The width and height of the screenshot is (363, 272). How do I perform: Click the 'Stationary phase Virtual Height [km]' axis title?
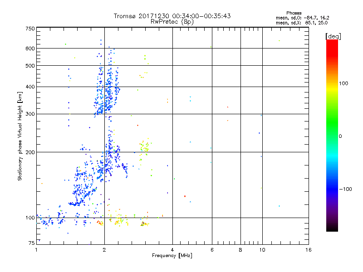pyautogui.click(x=20, y=136)
